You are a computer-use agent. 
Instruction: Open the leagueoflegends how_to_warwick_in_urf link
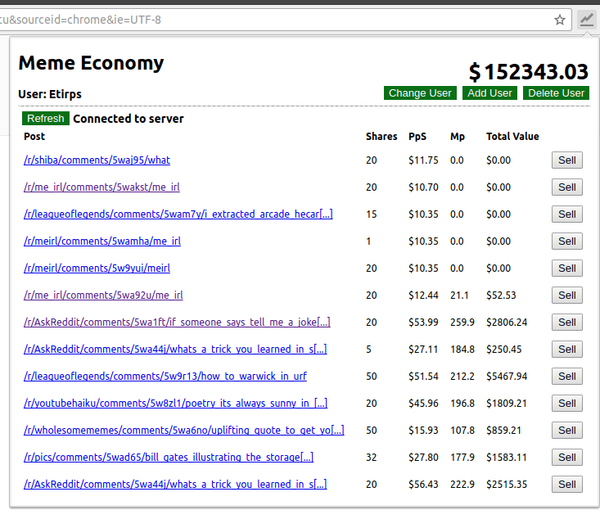point(165,377)
